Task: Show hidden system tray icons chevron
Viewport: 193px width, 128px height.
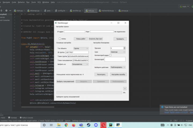Action: (x=168, y=125)
